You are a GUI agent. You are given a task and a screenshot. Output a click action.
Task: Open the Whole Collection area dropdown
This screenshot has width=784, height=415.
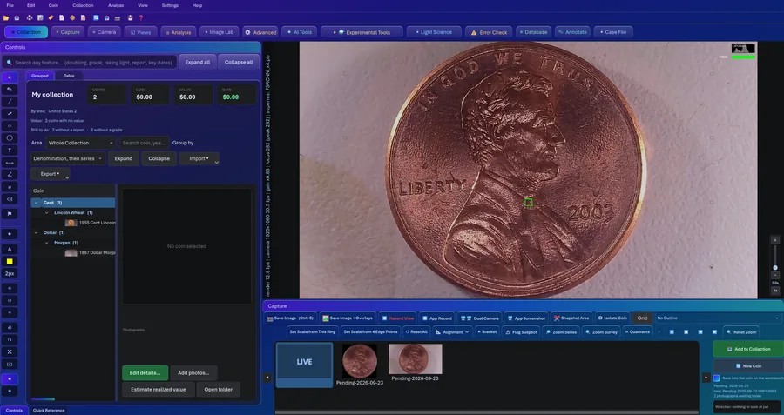click(81, 143)
